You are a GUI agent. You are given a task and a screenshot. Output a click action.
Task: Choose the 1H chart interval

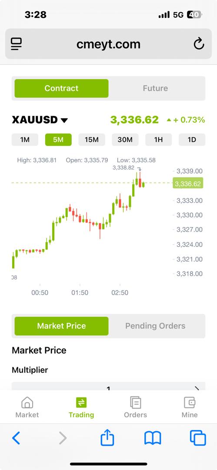(x=159, y=140)
